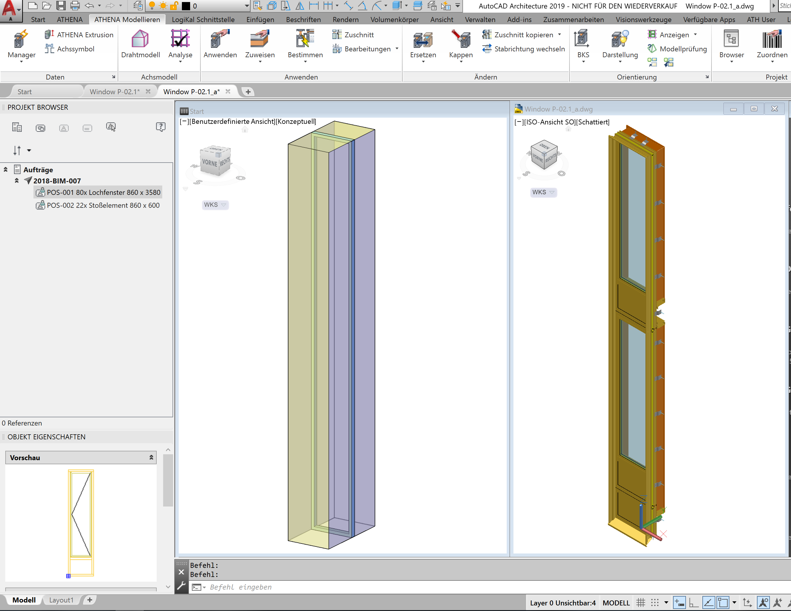Click the help icon in Projekt Browser

[160, 127]
